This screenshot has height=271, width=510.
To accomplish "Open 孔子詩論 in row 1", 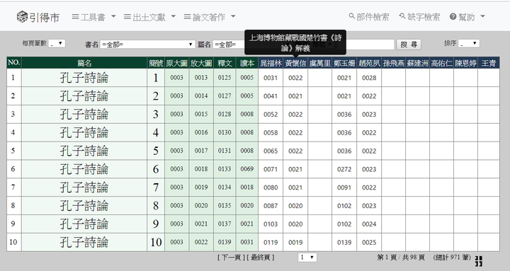I will tap(84, 78).
